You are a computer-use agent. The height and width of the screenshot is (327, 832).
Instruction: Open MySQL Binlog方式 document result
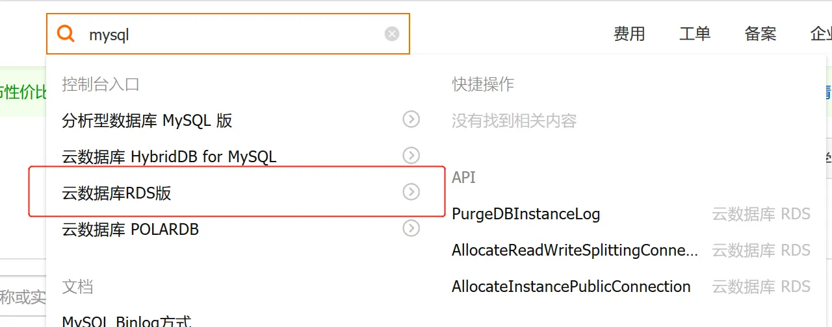127,321
